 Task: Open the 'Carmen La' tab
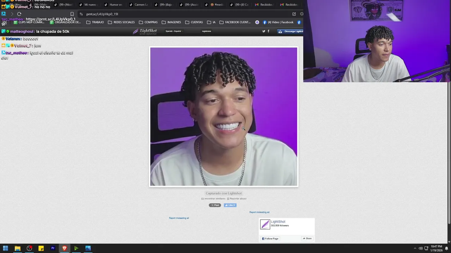click(138, 5)
